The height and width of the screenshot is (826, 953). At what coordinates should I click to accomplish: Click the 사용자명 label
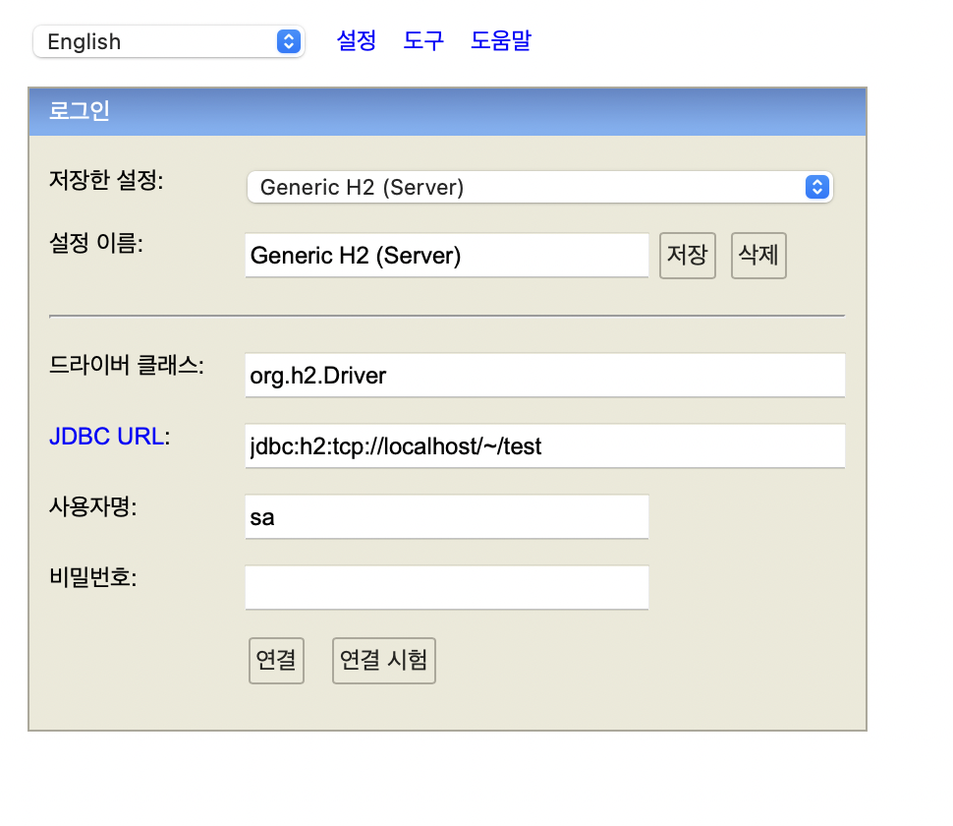pyautogui.click(x=93, y=506)
